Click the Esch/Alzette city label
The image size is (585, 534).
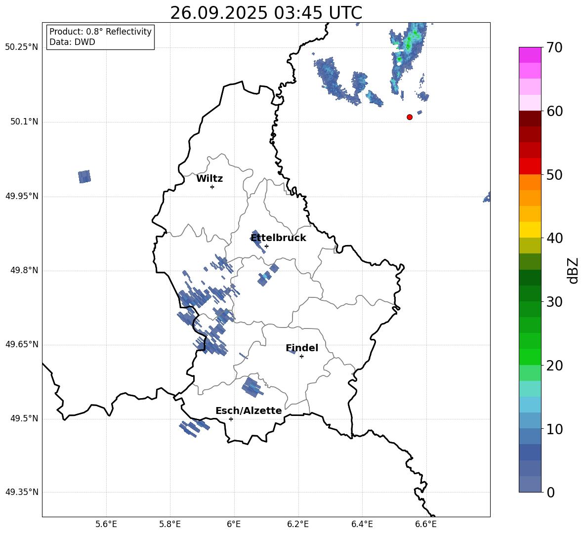tap(249, 411)
